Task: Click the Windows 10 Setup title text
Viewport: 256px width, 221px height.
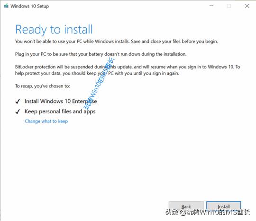Action: click(30, 6)
